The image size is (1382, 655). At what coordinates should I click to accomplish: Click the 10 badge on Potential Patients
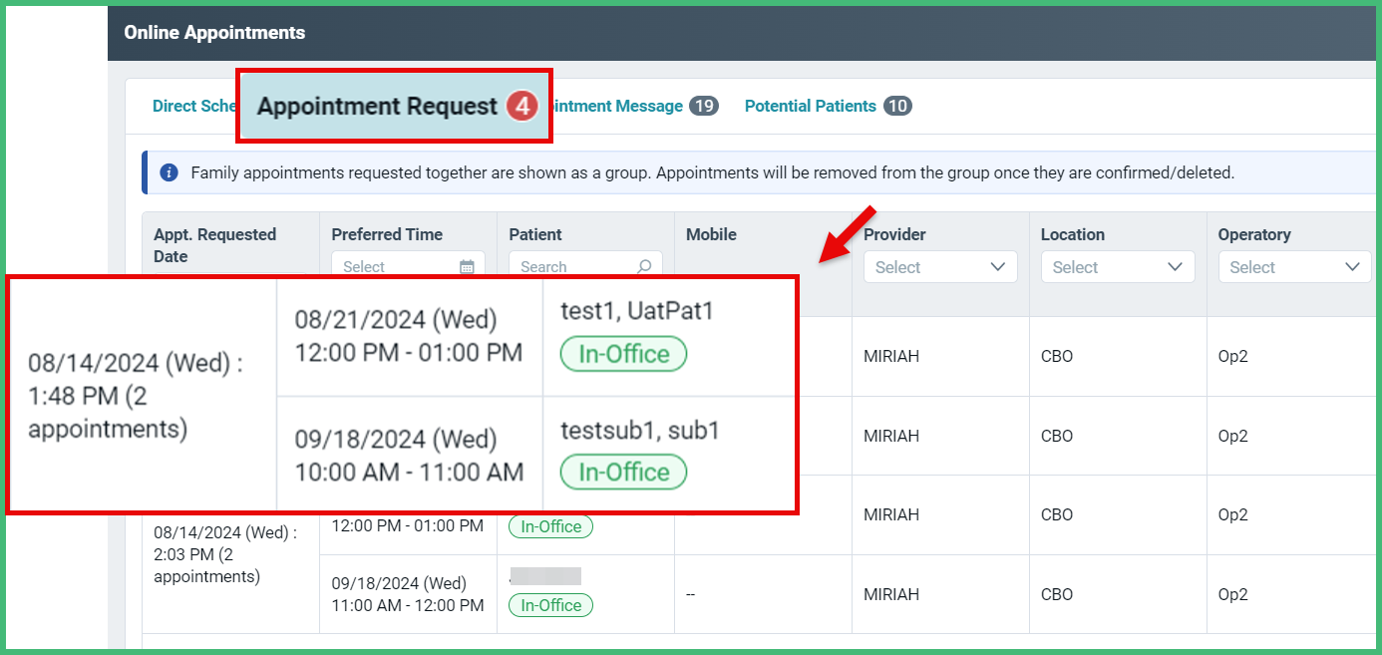coord(898,105)
